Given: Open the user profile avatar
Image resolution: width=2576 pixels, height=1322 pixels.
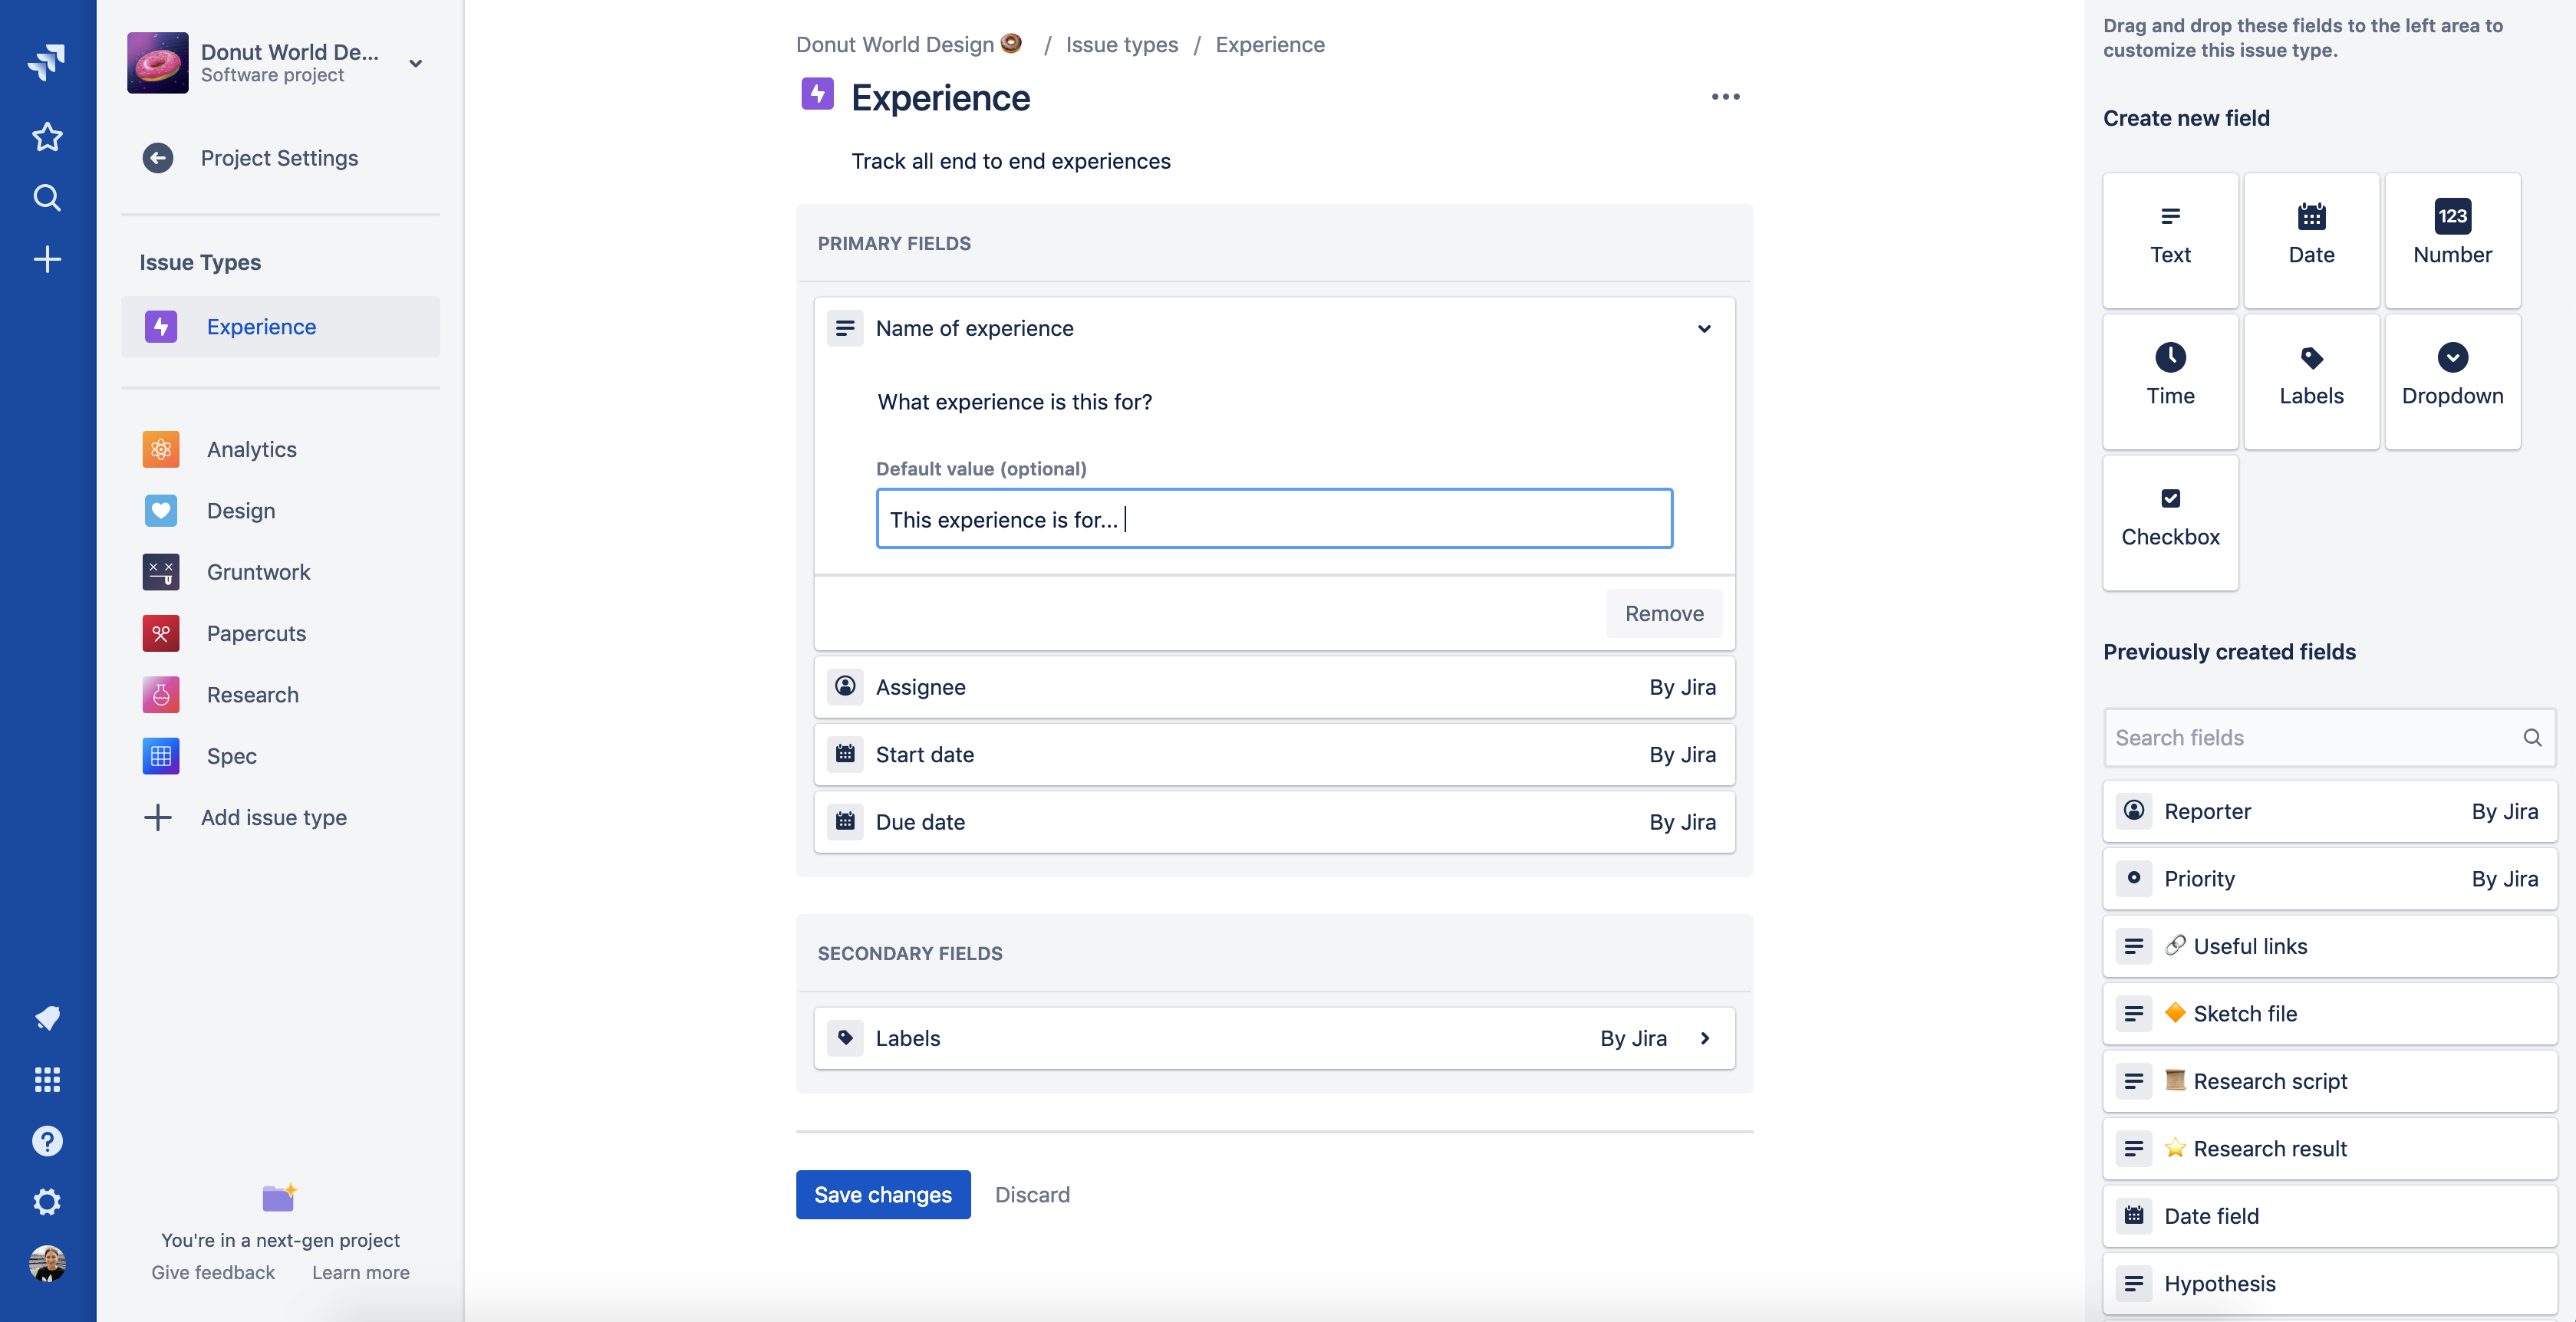Looking at the screenshot, I should click(47, 1263).
